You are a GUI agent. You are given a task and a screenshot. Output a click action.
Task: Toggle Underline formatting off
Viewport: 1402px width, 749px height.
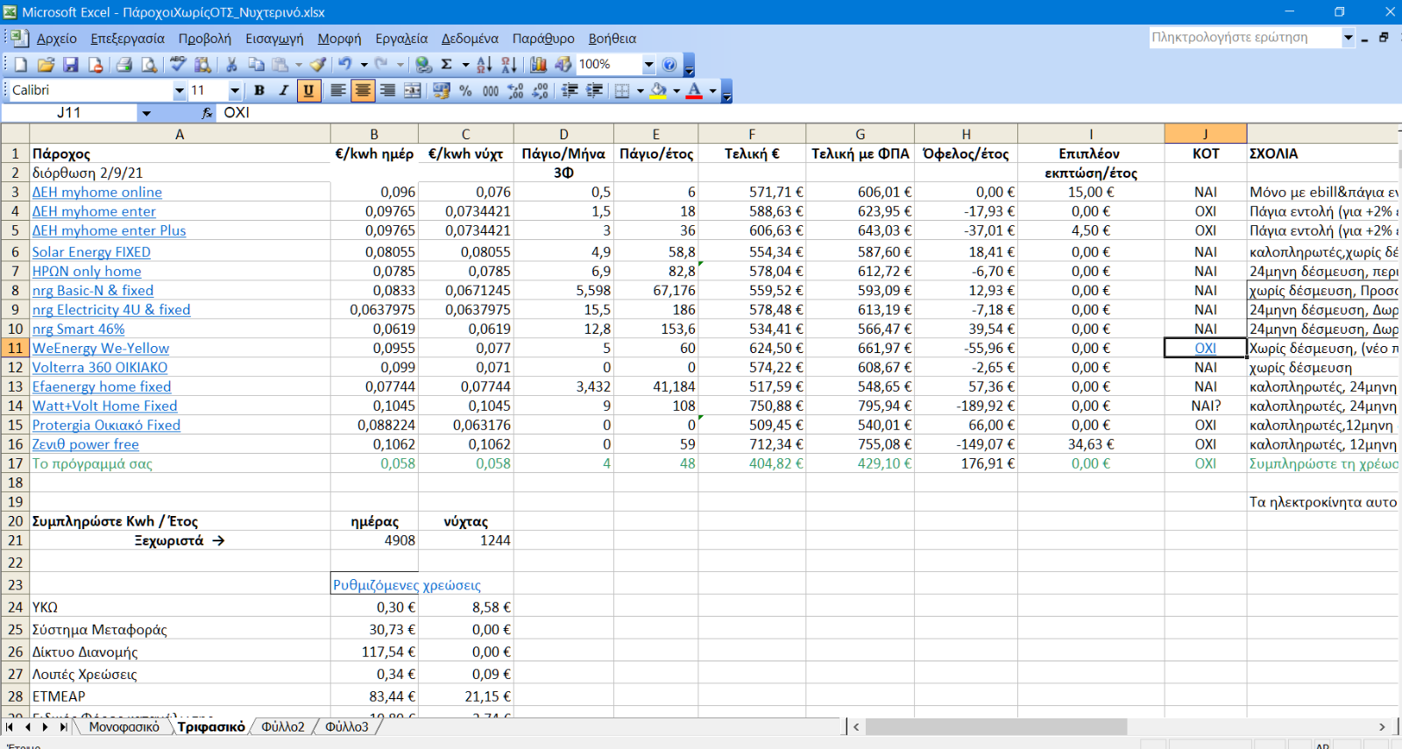point(308,90)
